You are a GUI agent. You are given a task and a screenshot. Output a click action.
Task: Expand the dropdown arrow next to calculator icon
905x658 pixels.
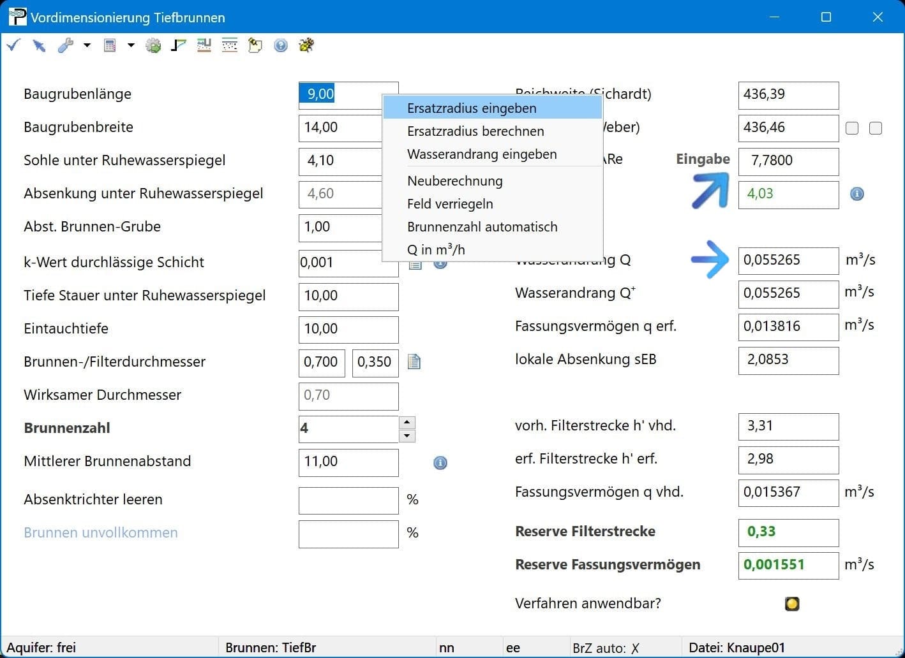131,45
